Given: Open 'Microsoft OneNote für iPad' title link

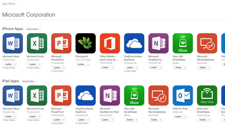Looking at the screenshot, I should pyautogui.click(x=109, y=110).
